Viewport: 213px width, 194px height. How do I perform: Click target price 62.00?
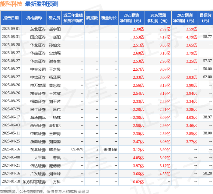tap(208, 77)
